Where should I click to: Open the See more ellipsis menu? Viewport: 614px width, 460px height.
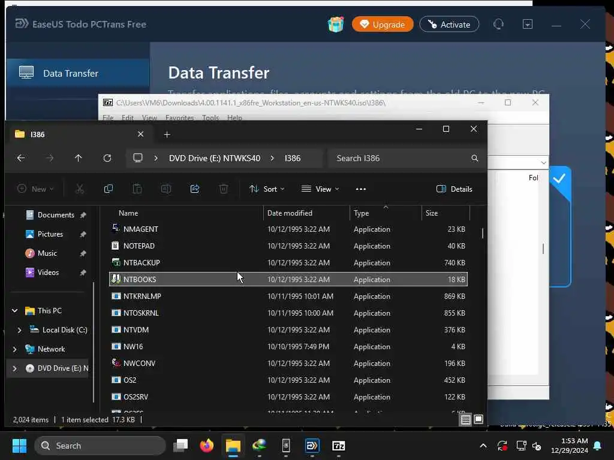pyautogui.click(x=360, y=189)
